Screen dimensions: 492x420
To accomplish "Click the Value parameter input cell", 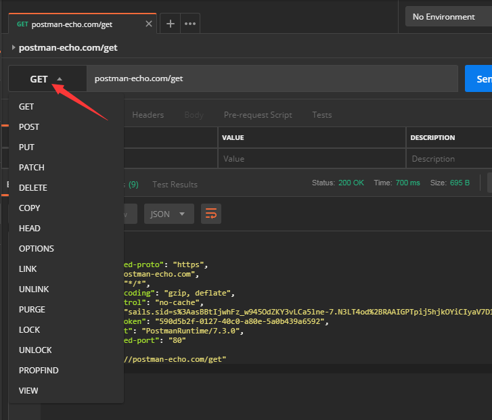I will point(312,159).
